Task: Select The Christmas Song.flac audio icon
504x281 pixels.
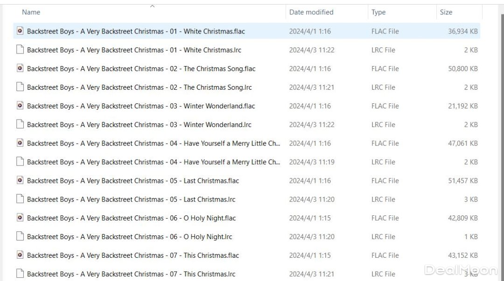Action: tap(20, 68)
